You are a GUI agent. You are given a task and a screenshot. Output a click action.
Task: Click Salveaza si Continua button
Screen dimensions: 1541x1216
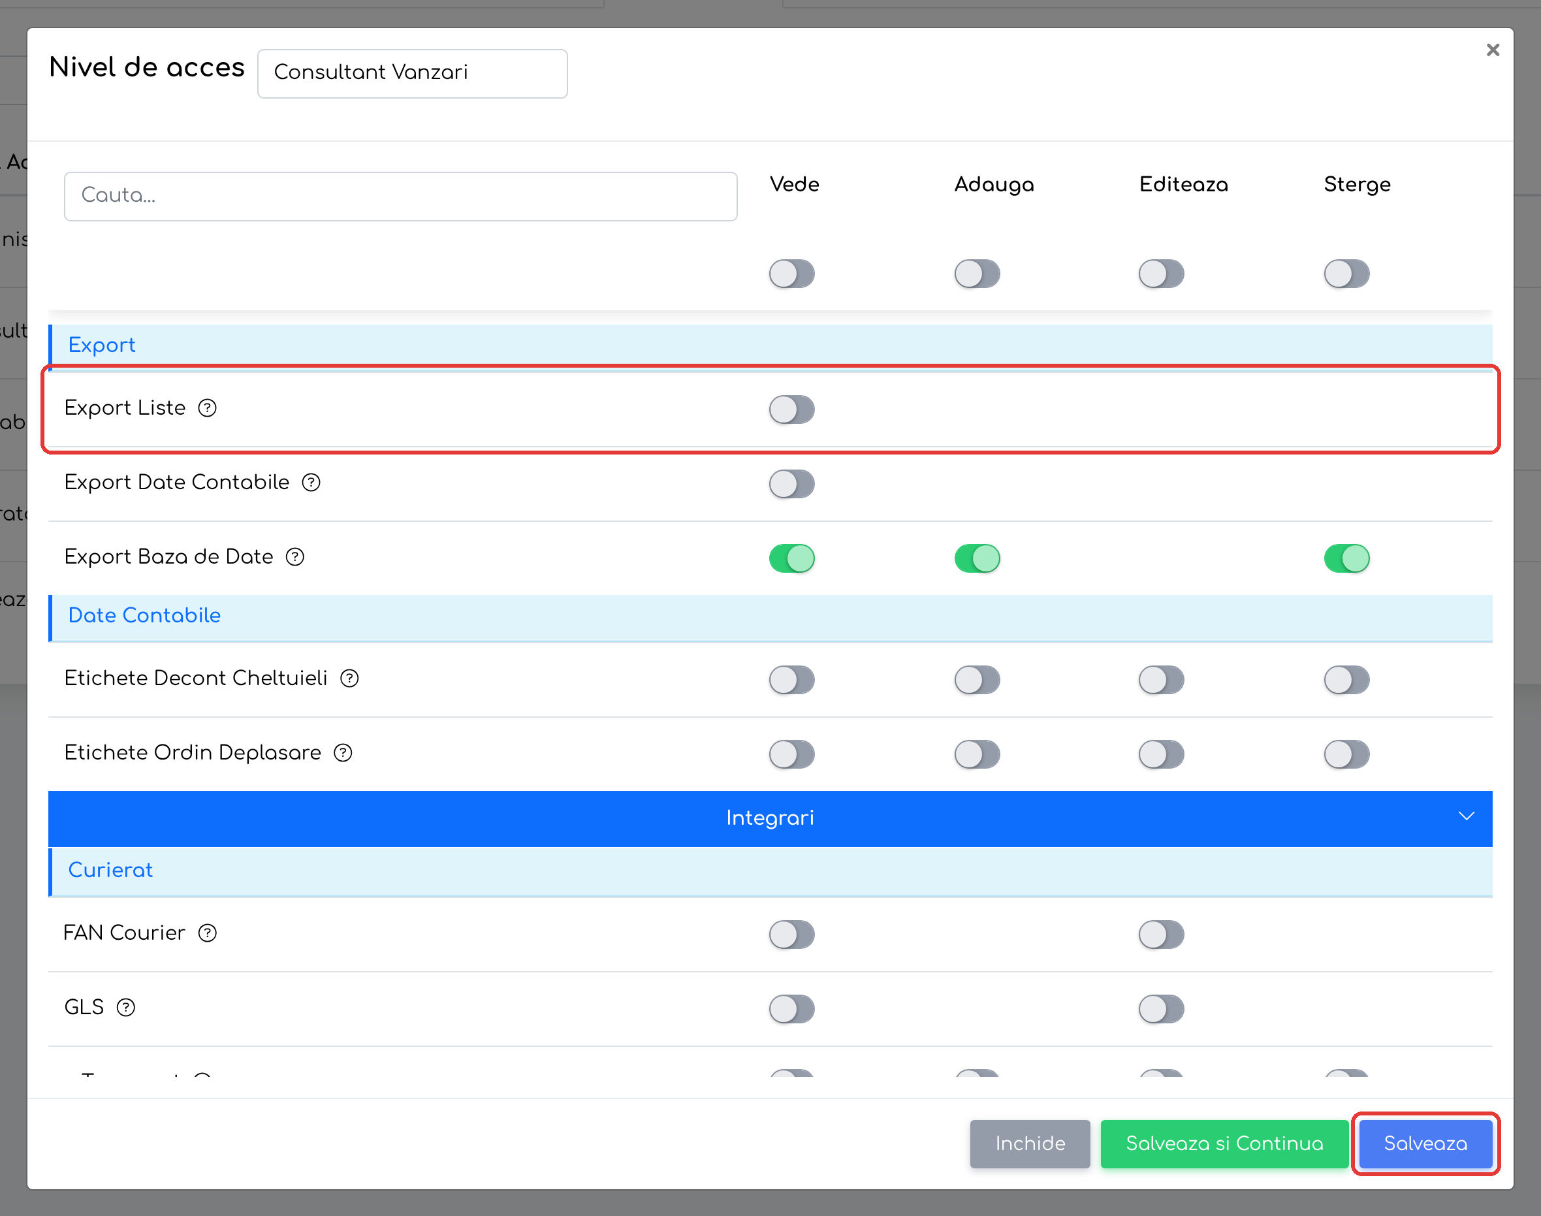click(1224, 1144)
